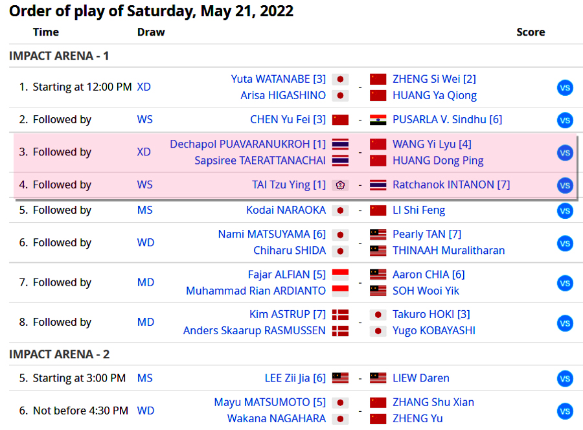This screenshot has height=430, width=583.
Task: Open VS icon for Tai Tzu Ying match
Action: point(565,185)
